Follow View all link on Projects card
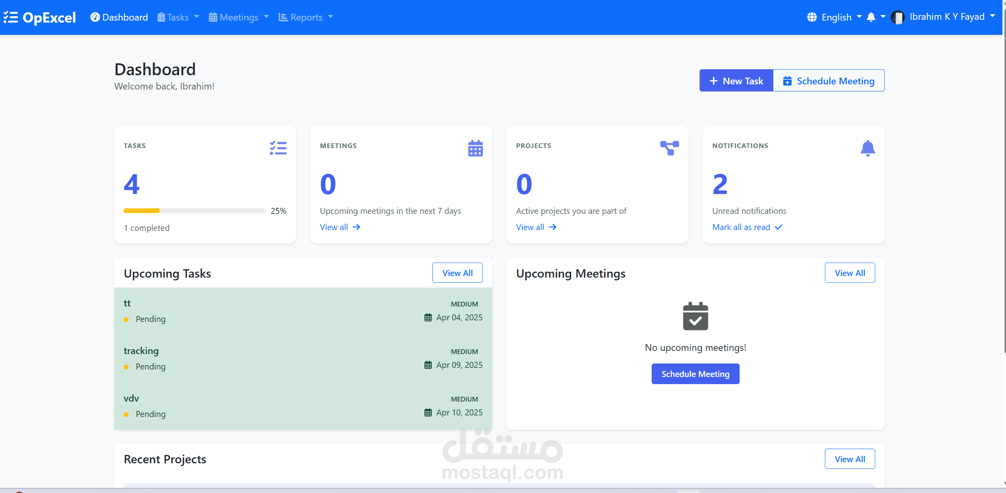Screen dimensions: 1006x493 point(536,227)
